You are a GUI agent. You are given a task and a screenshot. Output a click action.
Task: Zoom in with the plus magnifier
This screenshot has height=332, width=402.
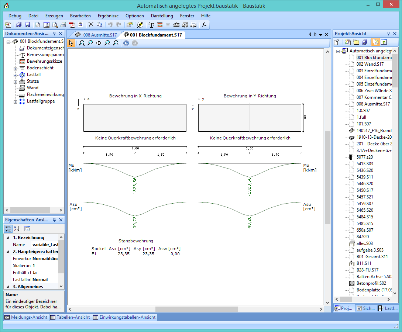click(x=107, y=43)
